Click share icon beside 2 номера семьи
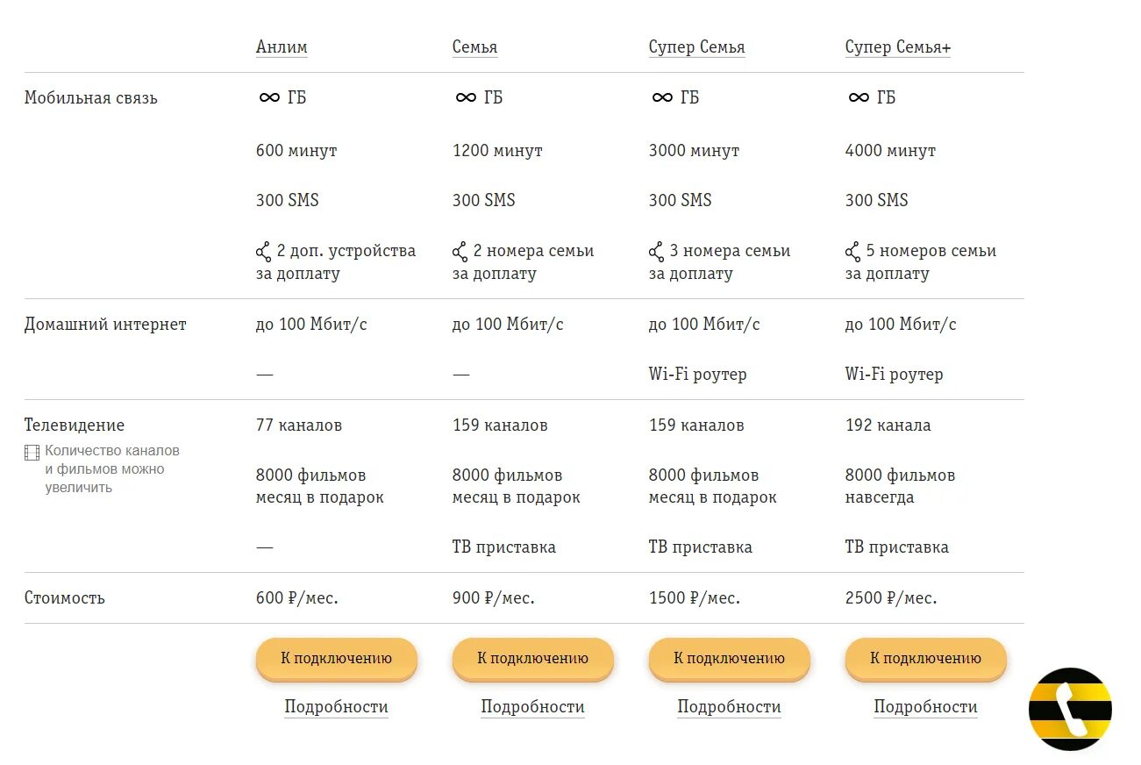This screenshot has width=1141, height=765. point(460,253)
